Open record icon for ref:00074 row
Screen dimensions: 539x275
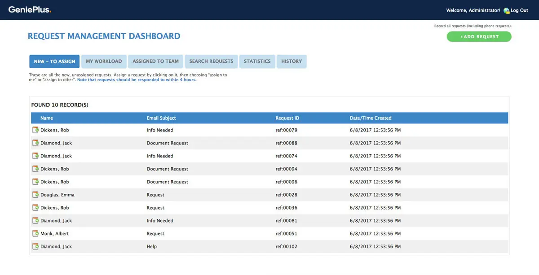[35, 156]
